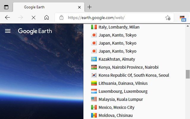Click the Moldova flag icon

[94, 115]
